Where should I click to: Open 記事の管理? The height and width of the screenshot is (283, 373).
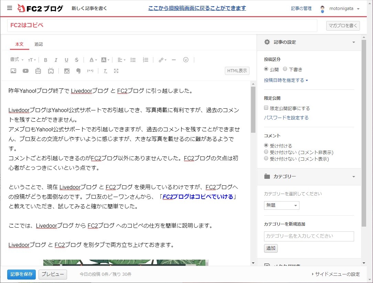(x=301, y=9)
